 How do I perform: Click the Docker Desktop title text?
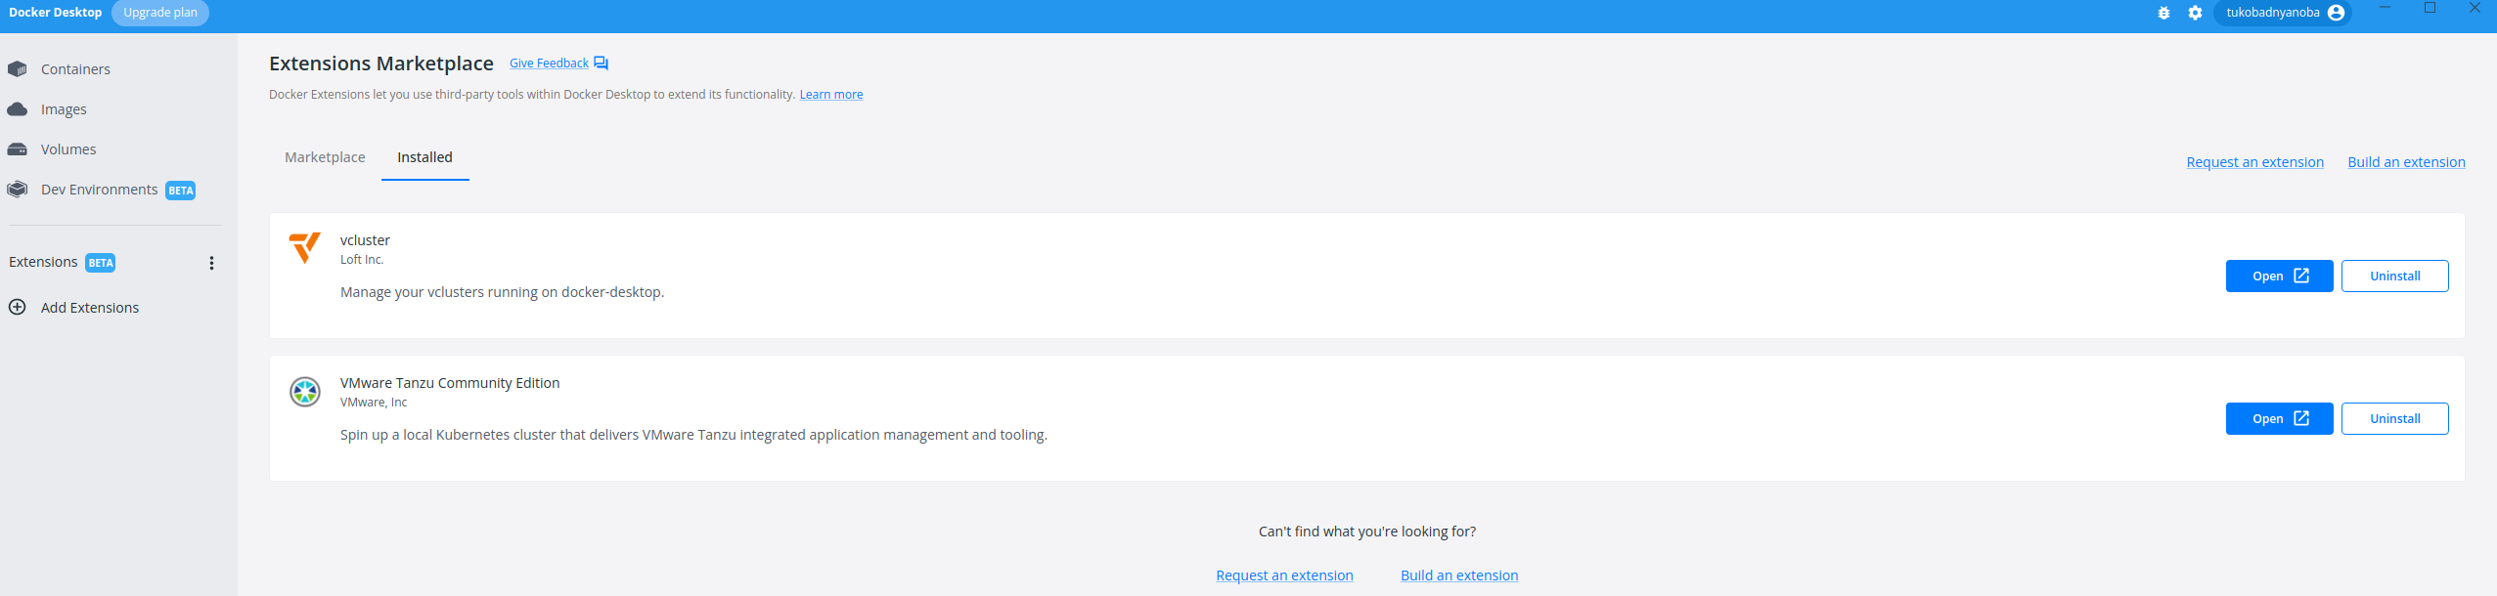click(55, 13)
